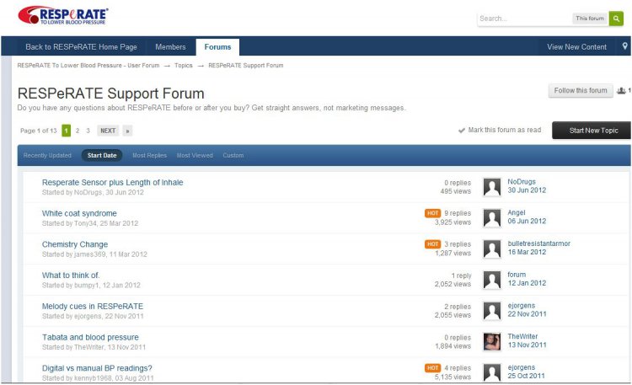Open ejorgens avatar in Digital vs manual row
The image size is (632, 385).
492,372
